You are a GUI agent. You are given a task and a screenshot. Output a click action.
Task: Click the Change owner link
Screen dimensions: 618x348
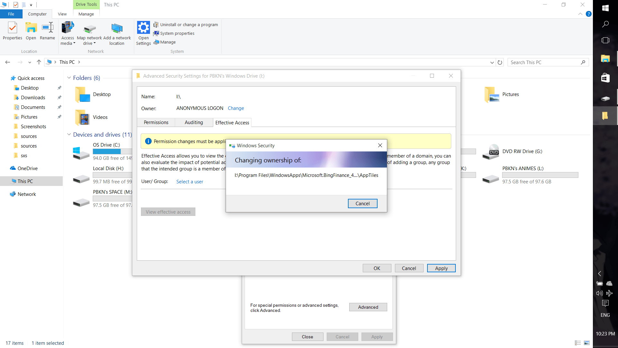(x=236, y=108)
